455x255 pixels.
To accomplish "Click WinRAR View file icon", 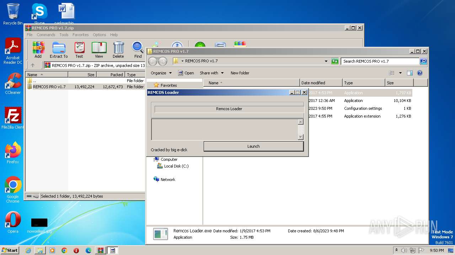I will [x=99, y=50].
